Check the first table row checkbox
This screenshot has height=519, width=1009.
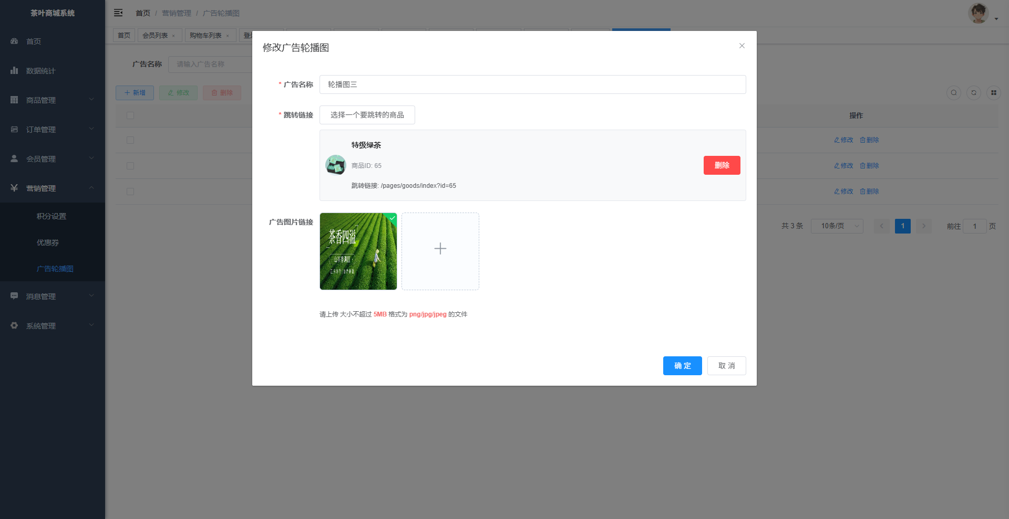click(130, 140)
